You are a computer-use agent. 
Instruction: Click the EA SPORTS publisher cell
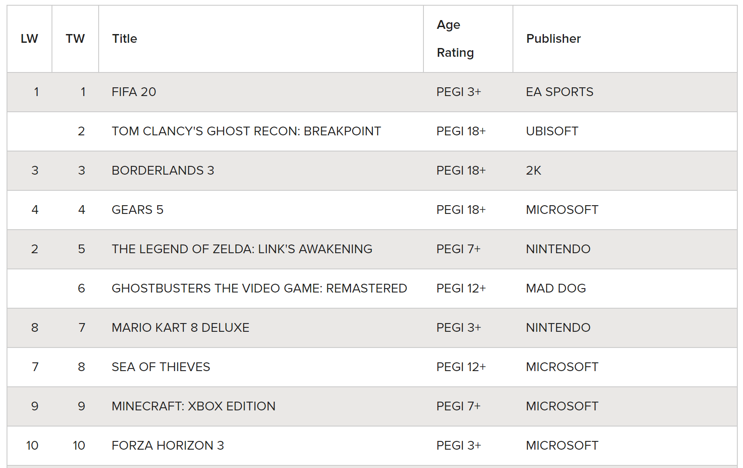[559, 92]
